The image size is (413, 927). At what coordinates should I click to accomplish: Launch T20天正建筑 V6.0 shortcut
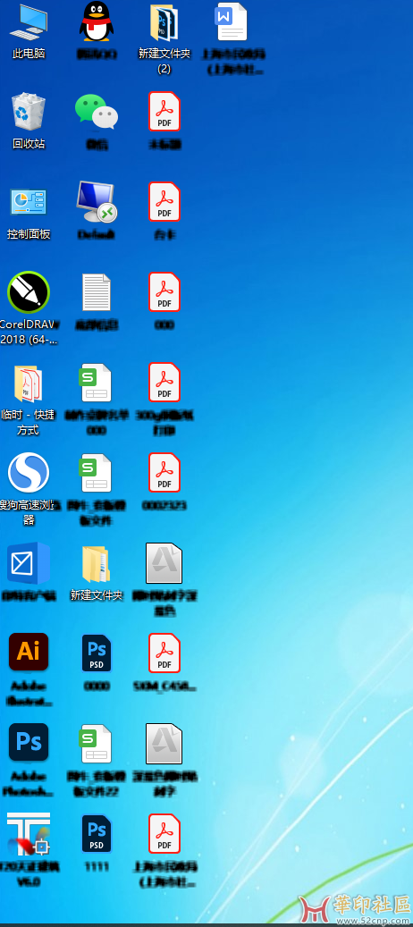(29, 834)
